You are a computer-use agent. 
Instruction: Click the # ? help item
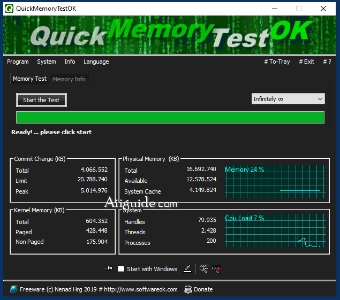tap(327, 61)
